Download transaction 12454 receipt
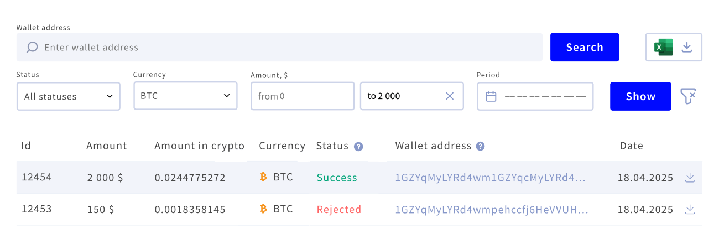This screenshot has height=249, width=719. coord(690,178)
